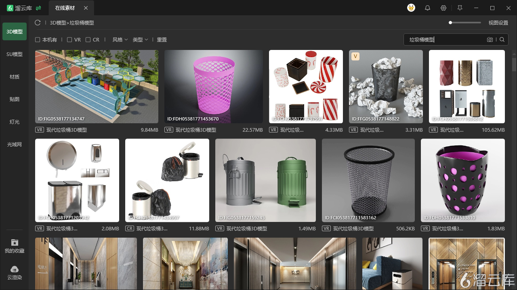Click the refresh icon beside the breadcrumb
This screenshot has width=517, height=290.
(x=38, y=23)
